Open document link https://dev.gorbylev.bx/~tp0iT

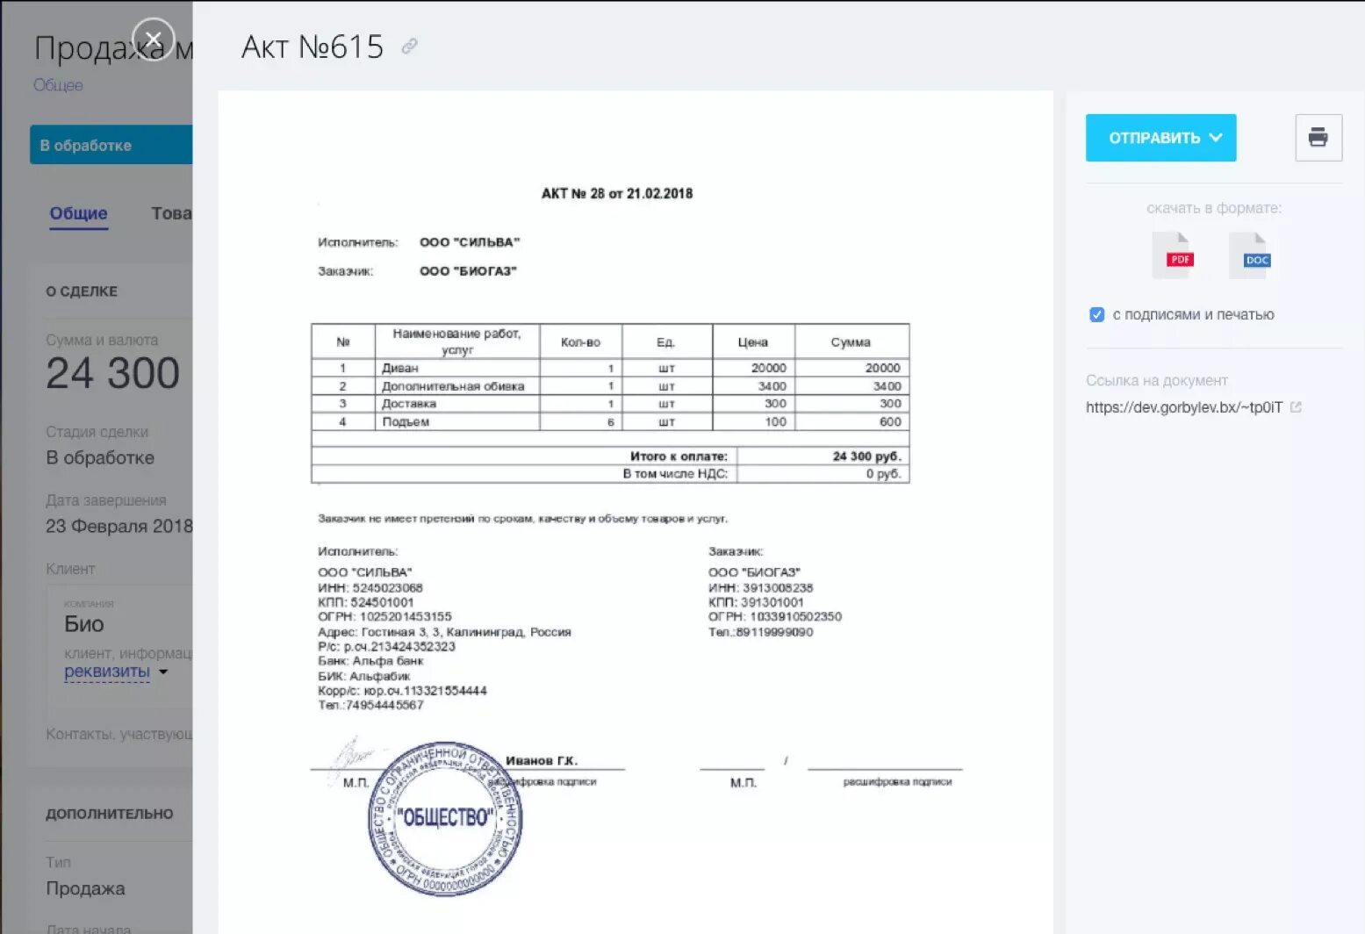click(x=1184, y=407)
